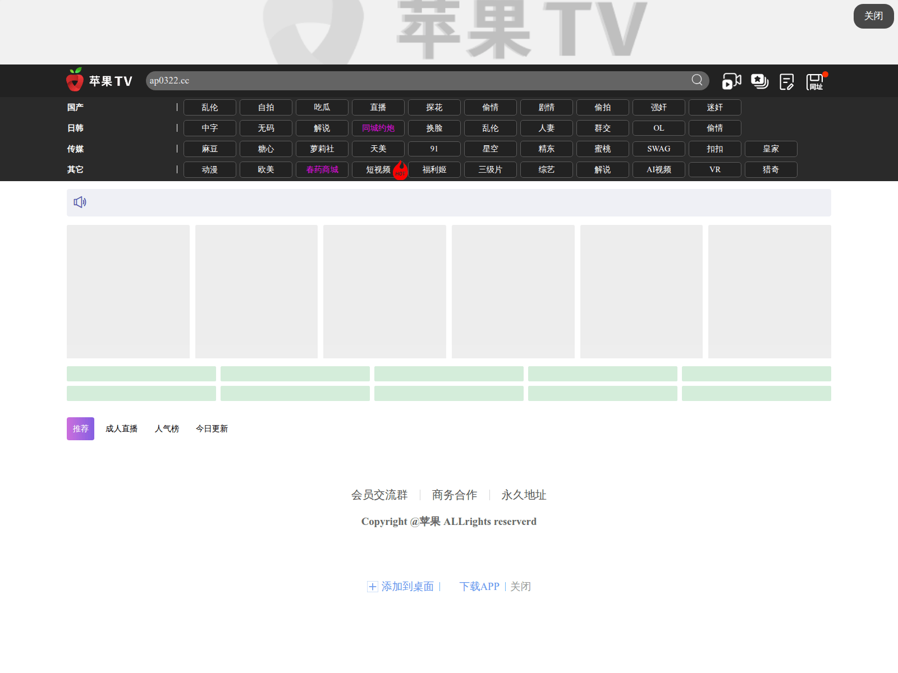This screenshot has height=673, width=898.
Task: Select the 解说 button in 其它 row
Action: (603, 169)
